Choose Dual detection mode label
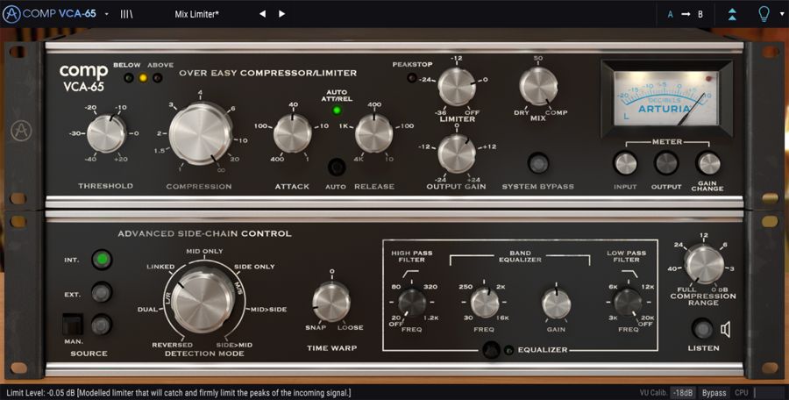Viewport: 789px width, 400px height. 147,310
